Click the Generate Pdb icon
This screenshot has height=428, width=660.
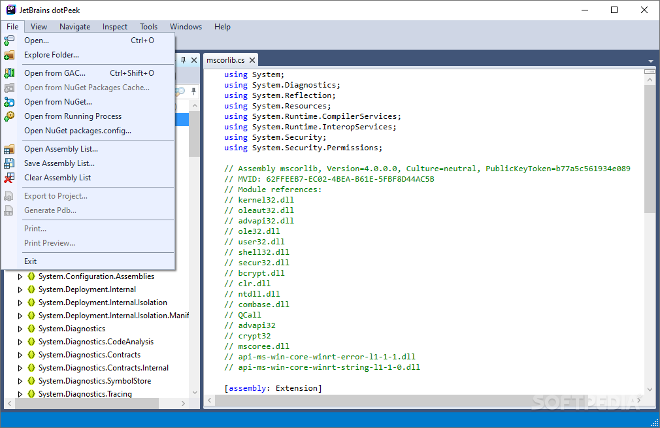coord(9,210)
